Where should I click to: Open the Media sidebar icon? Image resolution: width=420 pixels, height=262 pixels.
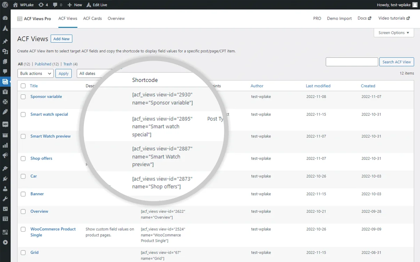click(x=5, y=51)
